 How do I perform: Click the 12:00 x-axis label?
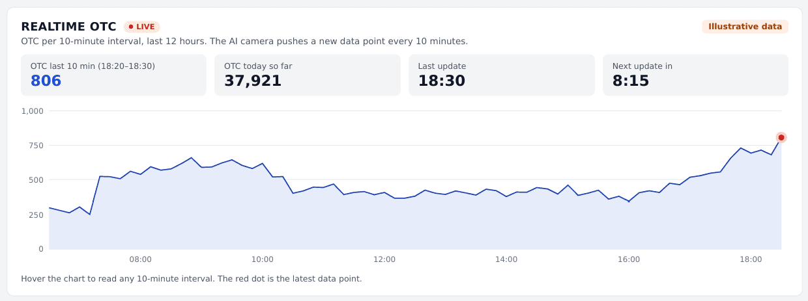coord(384,259)
